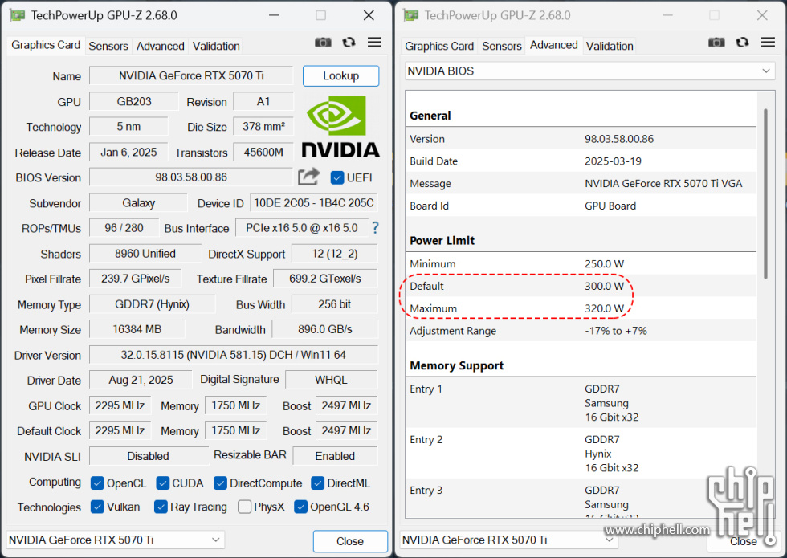This screenshot has height=558, width=787.
Task: Toggle the Vulkan checkbox
Action: [x=97, y=507]
